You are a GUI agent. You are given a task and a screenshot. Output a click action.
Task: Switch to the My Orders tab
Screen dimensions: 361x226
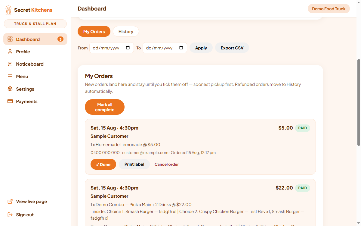tap(94, 31)
